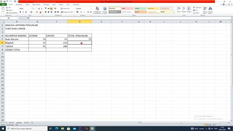Image resolution: width=233 pixels, height=131 pixels.
Task: Select Top Align icon
Action: [46, 8]
